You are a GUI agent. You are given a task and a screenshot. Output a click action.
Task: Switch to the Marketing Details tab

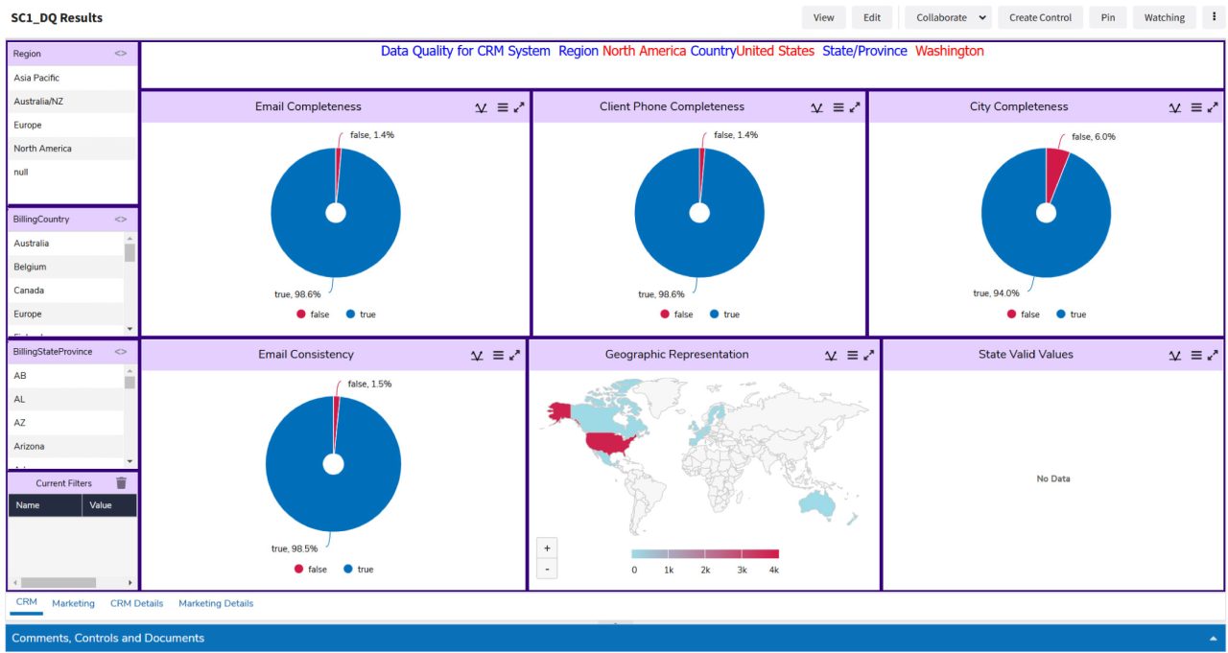click(216, 603)
